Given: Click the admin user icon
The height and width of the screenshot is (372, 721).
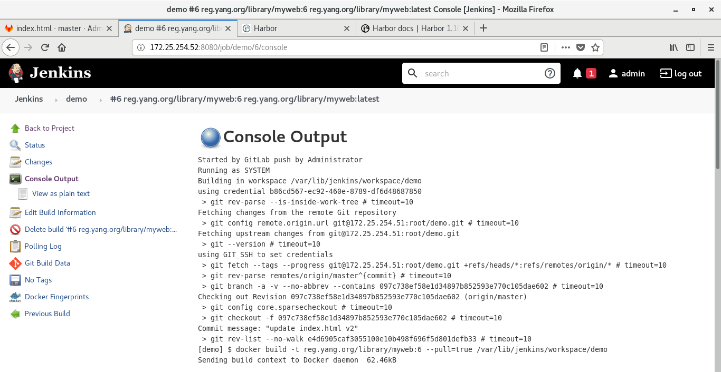Looking at the screenshot, I should click(613, 74).
